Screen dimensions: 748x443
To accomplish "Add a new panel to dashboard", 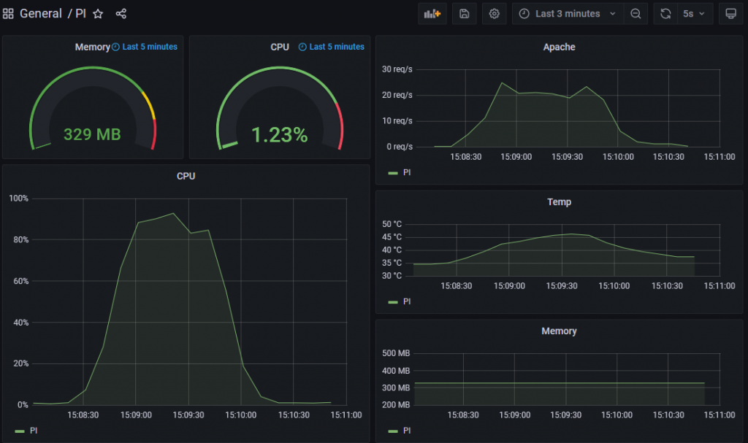I will pyautogui.click(x=432, y=14).
